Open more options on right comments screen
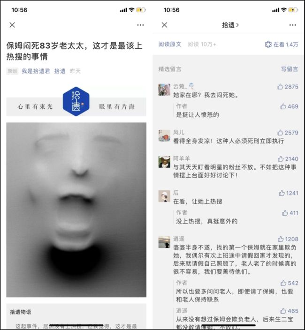305x330 pixels. click(x=293, y=25)
